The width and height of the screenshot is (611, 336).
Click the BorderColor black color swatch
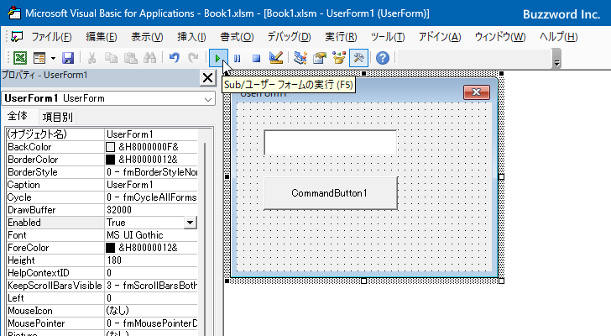point(110,160)
